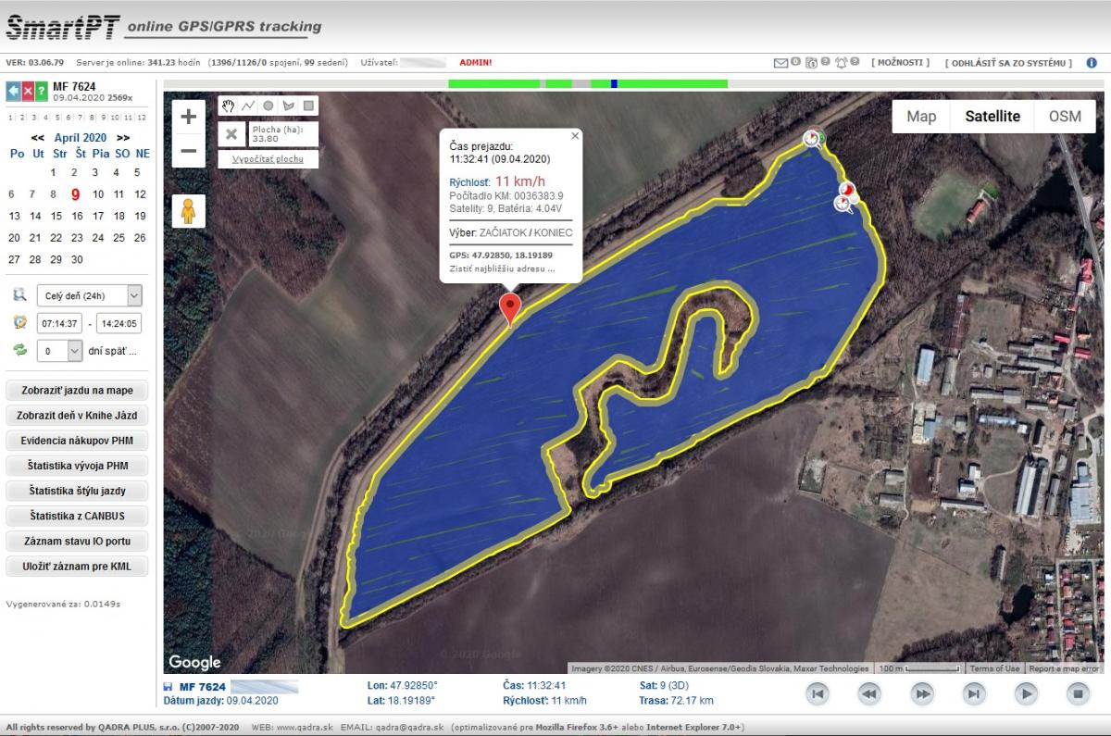Switch to OSM map view
Viewport: 1111px width, 736px height.
1065,117
